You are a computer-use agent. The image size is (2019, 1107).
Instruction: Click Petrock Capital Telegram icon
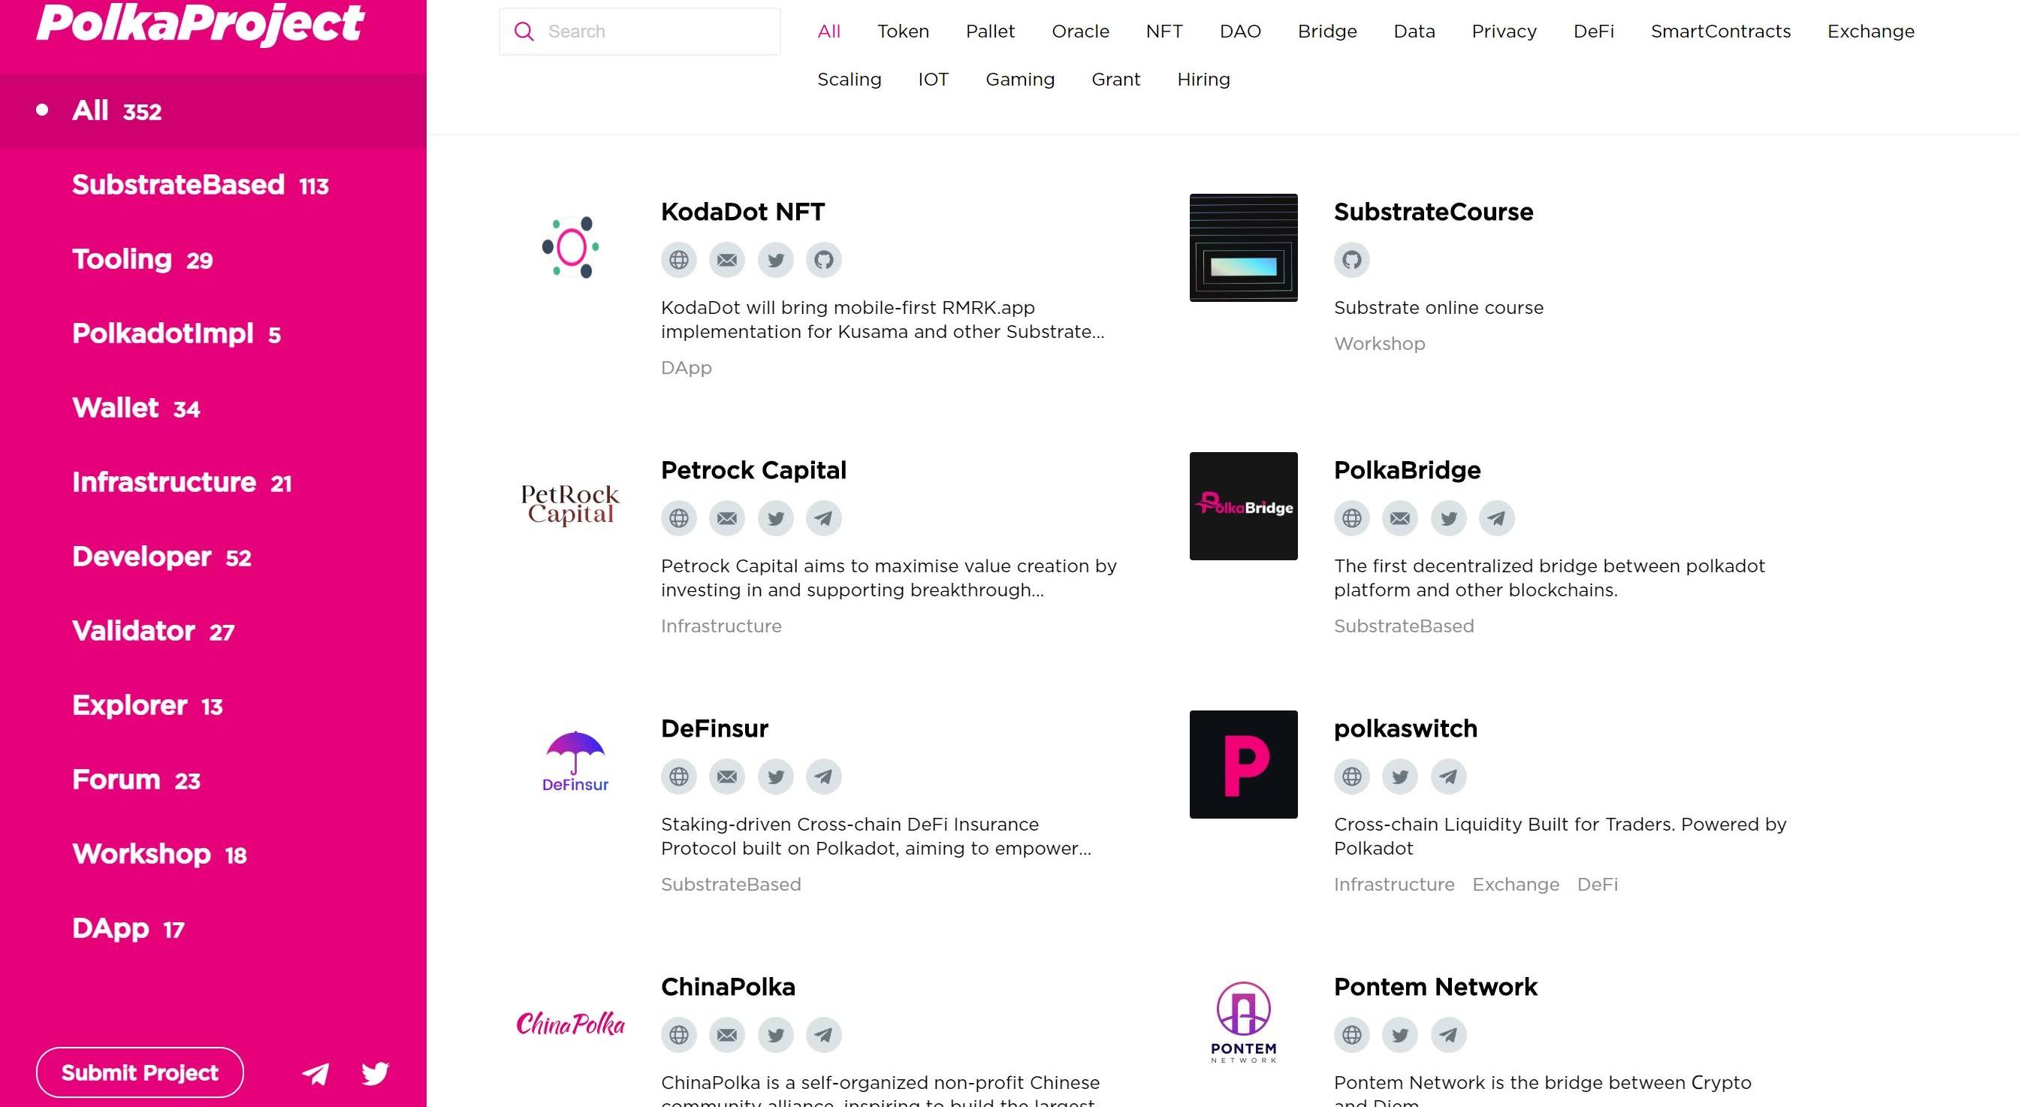824,518
